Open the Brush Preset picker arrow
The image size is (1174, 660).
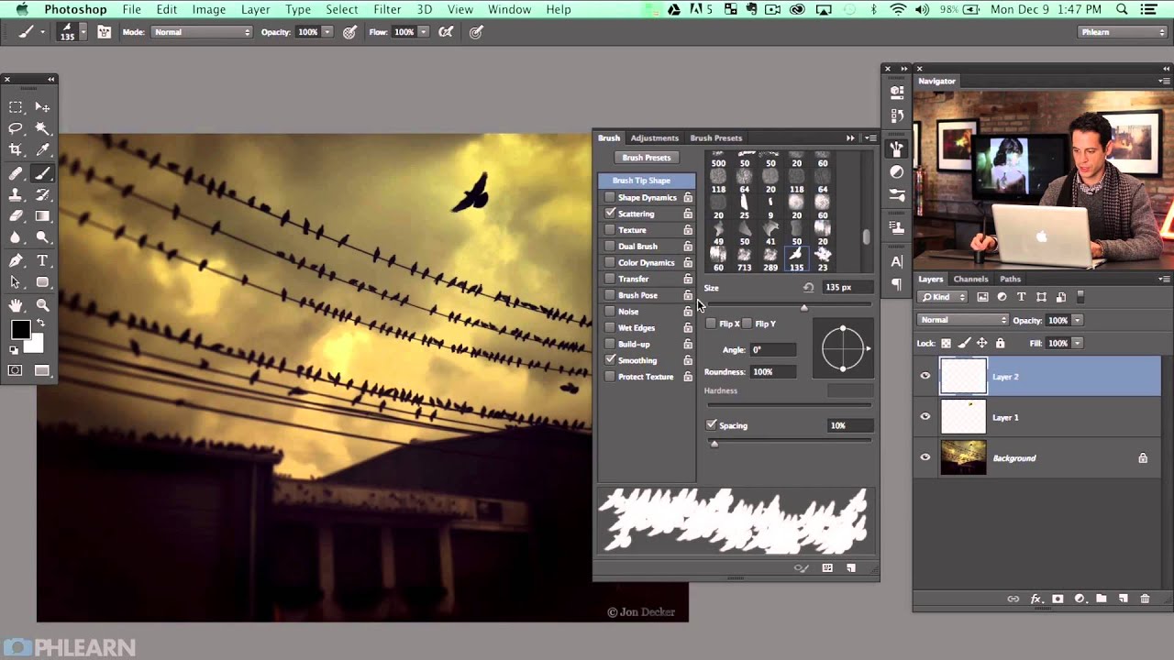click(83, 32)
